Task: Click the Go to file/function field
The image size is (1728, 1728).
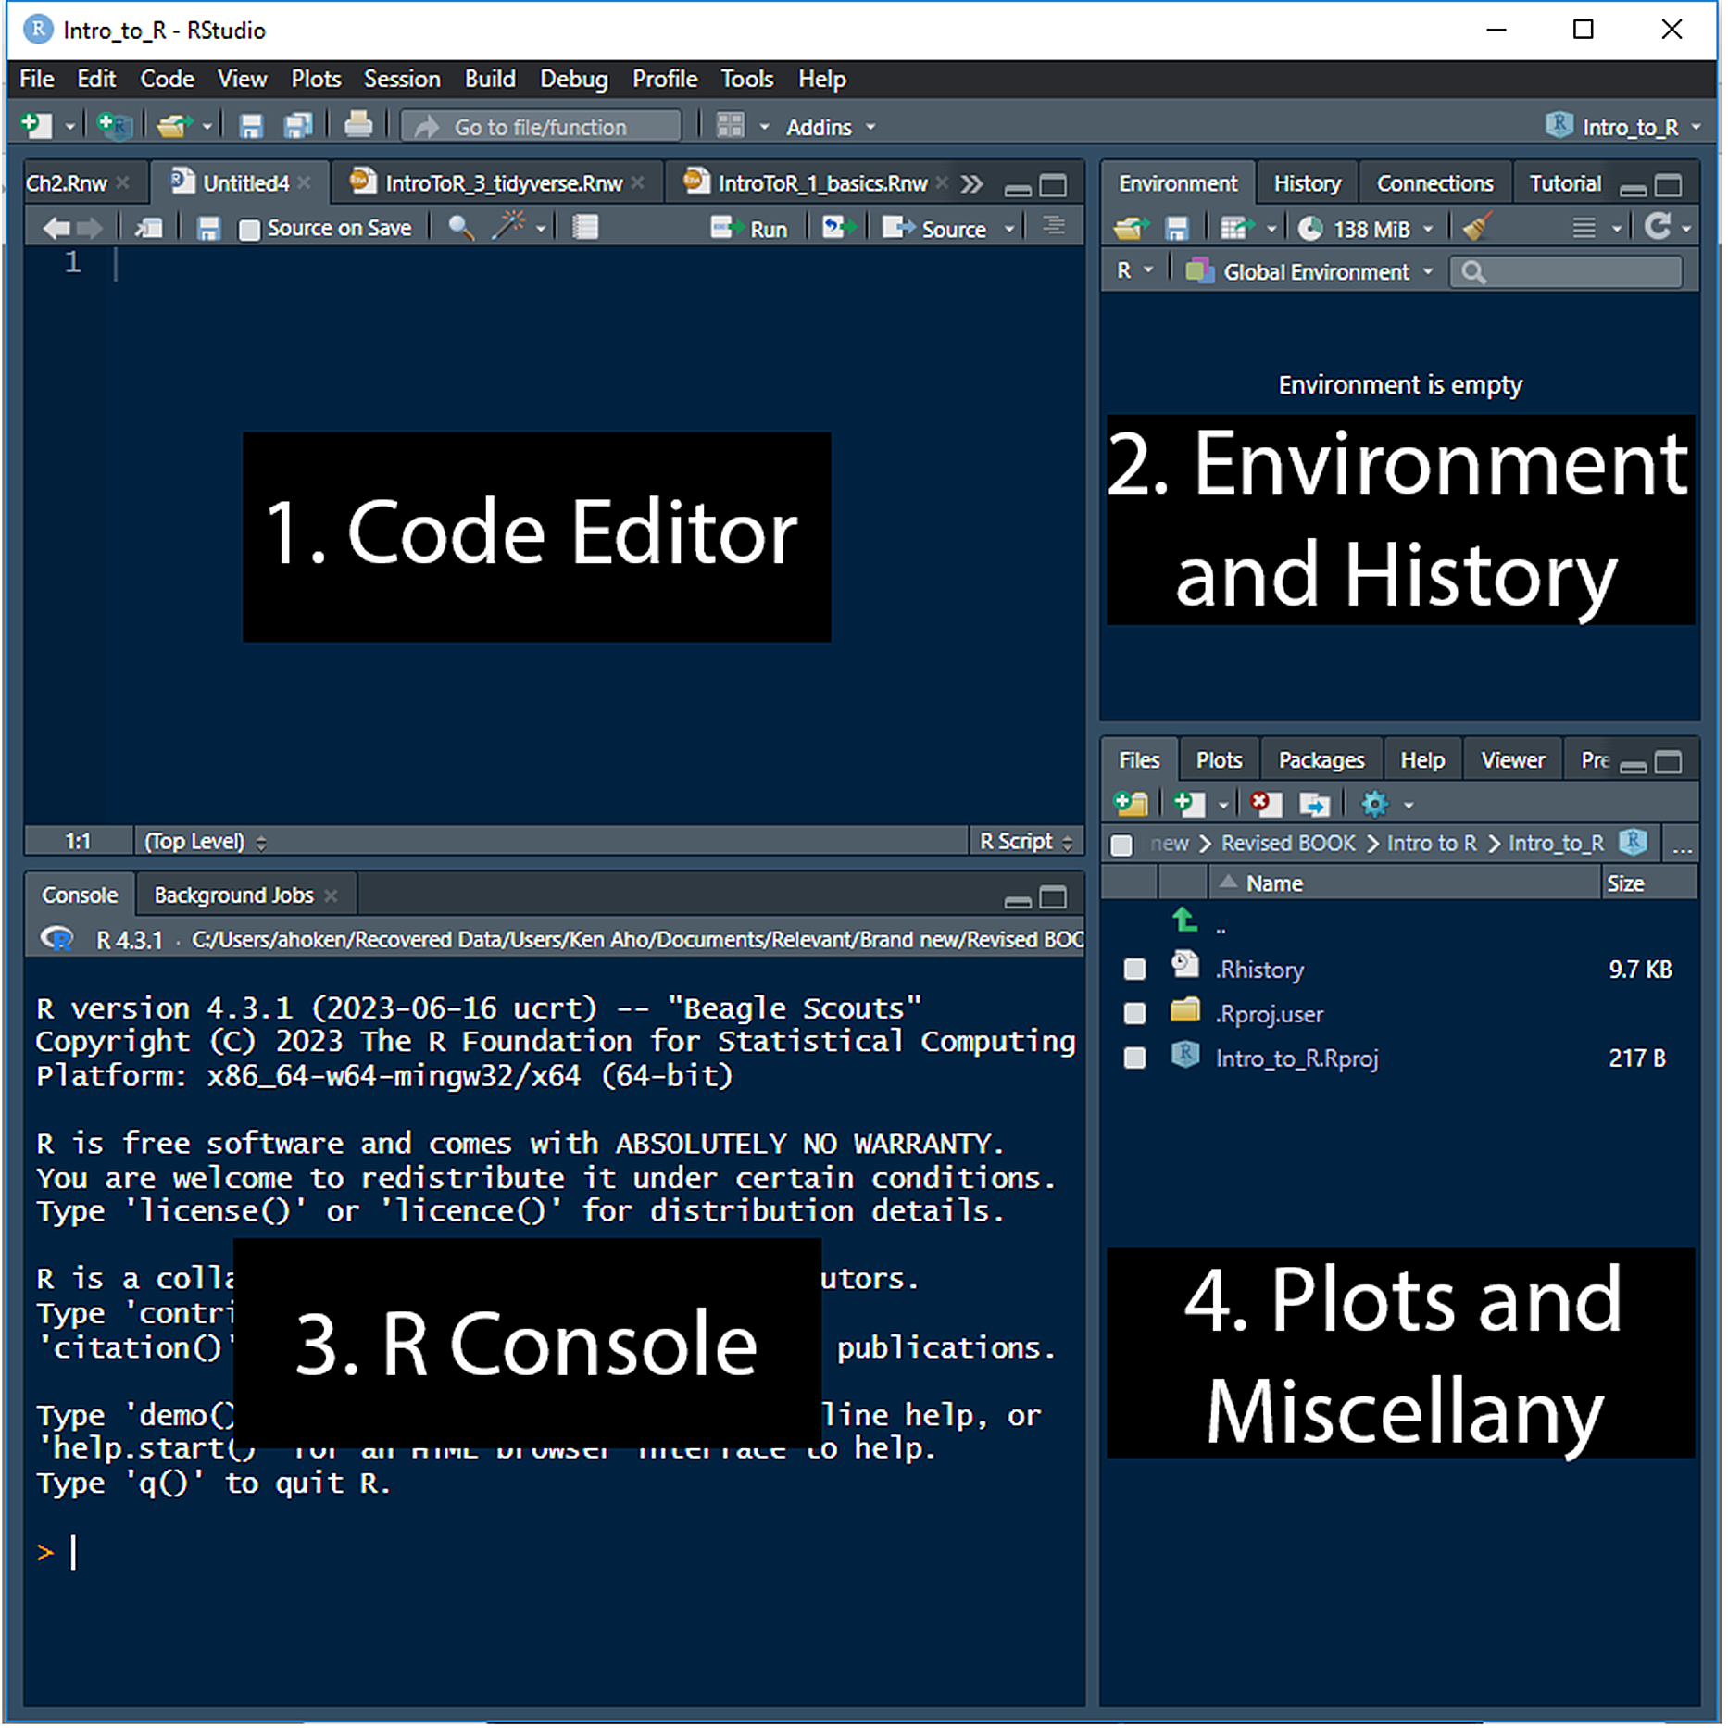Action: tap(541, 126)
